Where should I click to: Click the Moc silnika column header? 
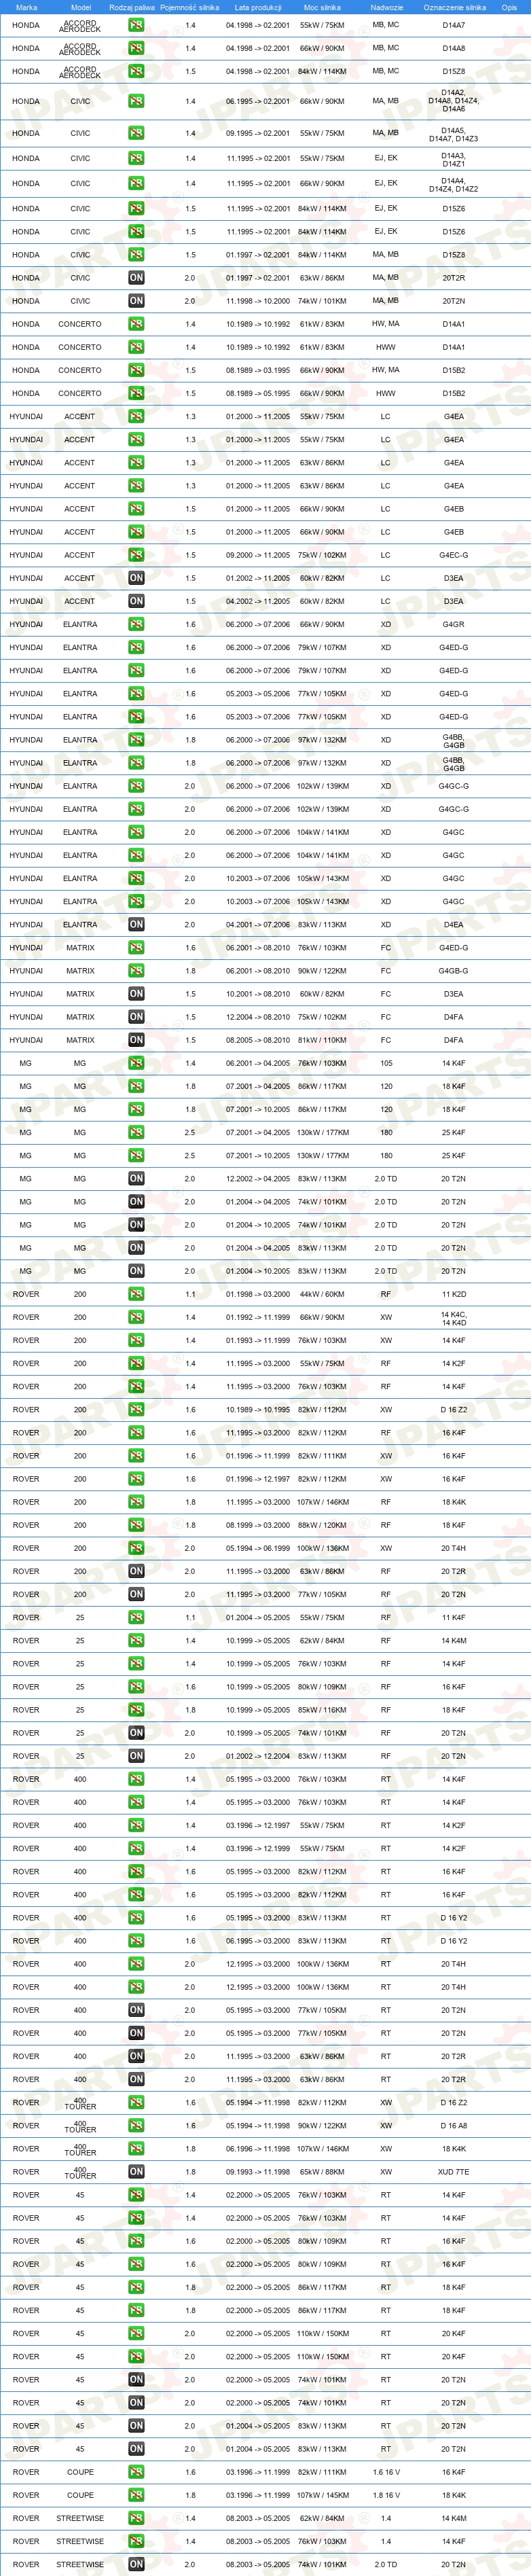322,7
